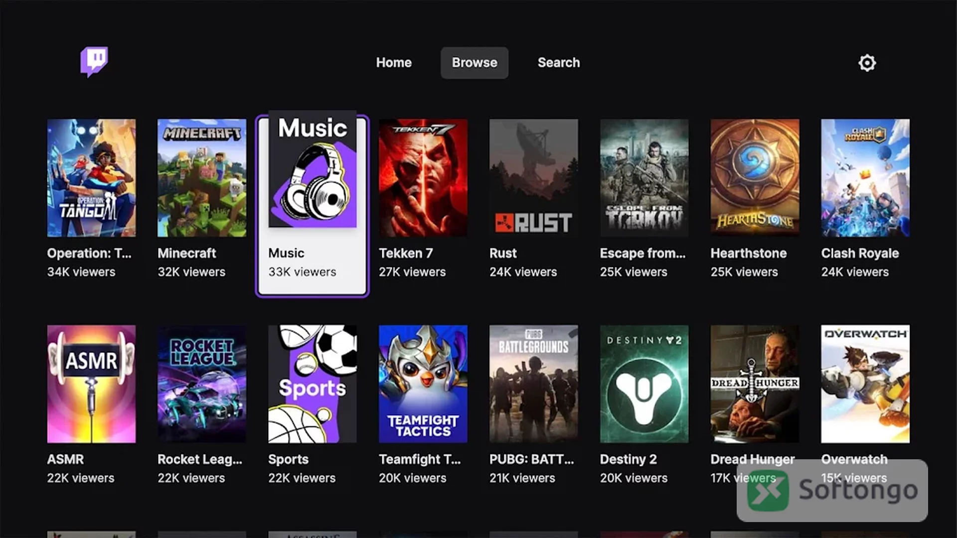This screenshot has height=538, width=957.
Task: Select the Clash Royale cover art
Action: (x=865, y=178)
